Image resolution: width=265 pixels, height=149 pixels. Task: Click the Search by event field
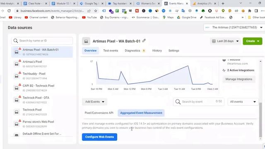point(199,102)
